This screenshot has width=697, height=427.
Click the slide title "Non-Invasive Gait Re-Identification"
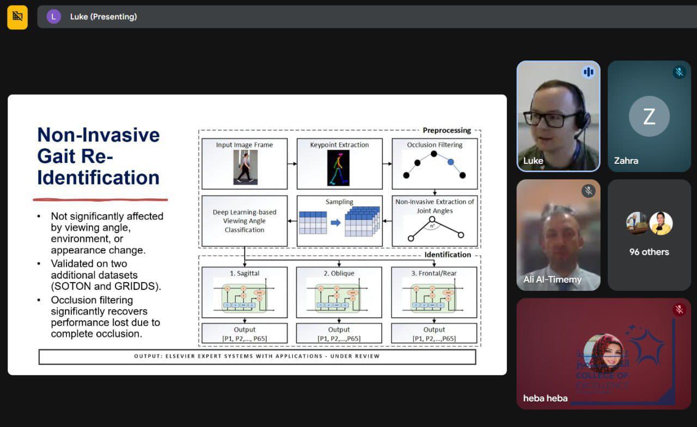[x=99, y=156]
